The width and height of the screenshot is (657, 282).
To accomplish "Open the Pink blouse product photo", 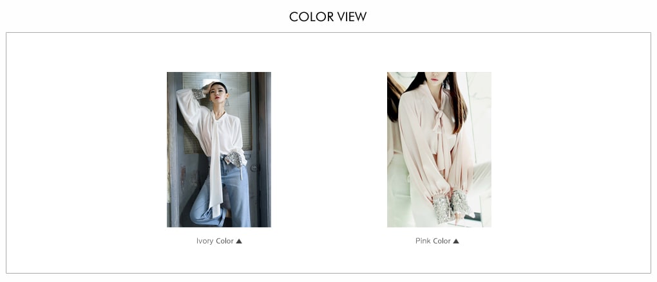I will point(439,150).
